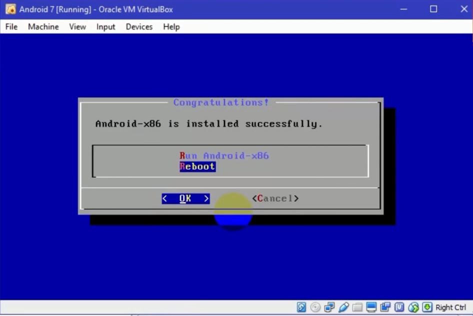Select the highlighted Reboot option

point(197,167)
